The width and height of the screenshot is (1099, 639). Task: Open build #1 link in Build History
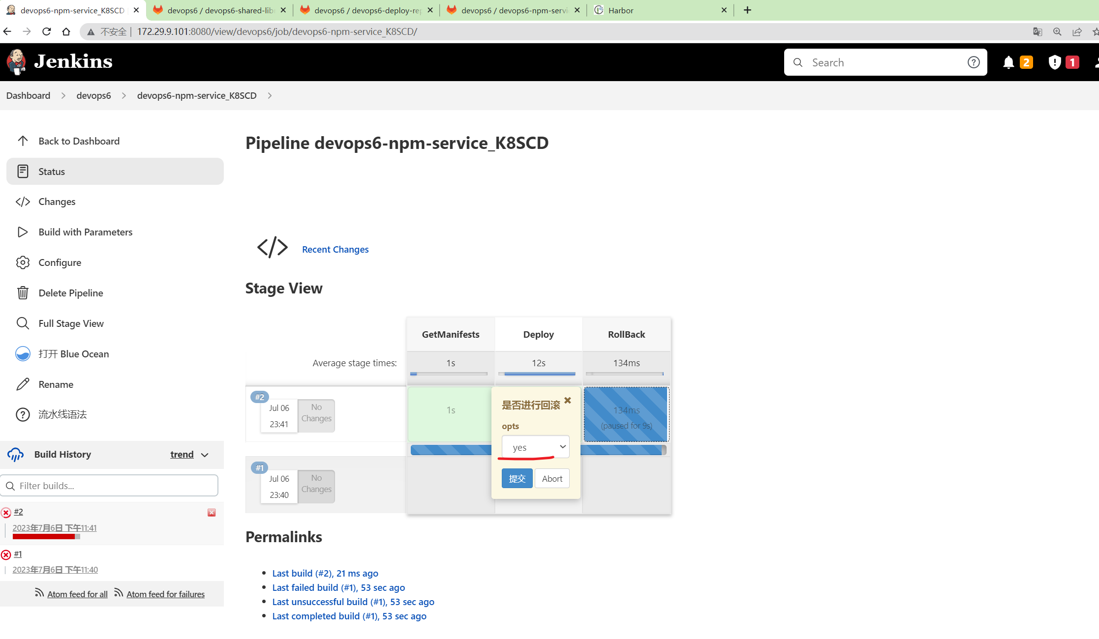pyautogui.click(x=18, y=554)
